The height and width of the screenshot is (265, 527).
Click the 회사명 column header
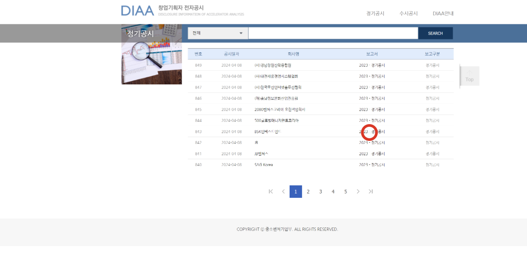[294, 54]
